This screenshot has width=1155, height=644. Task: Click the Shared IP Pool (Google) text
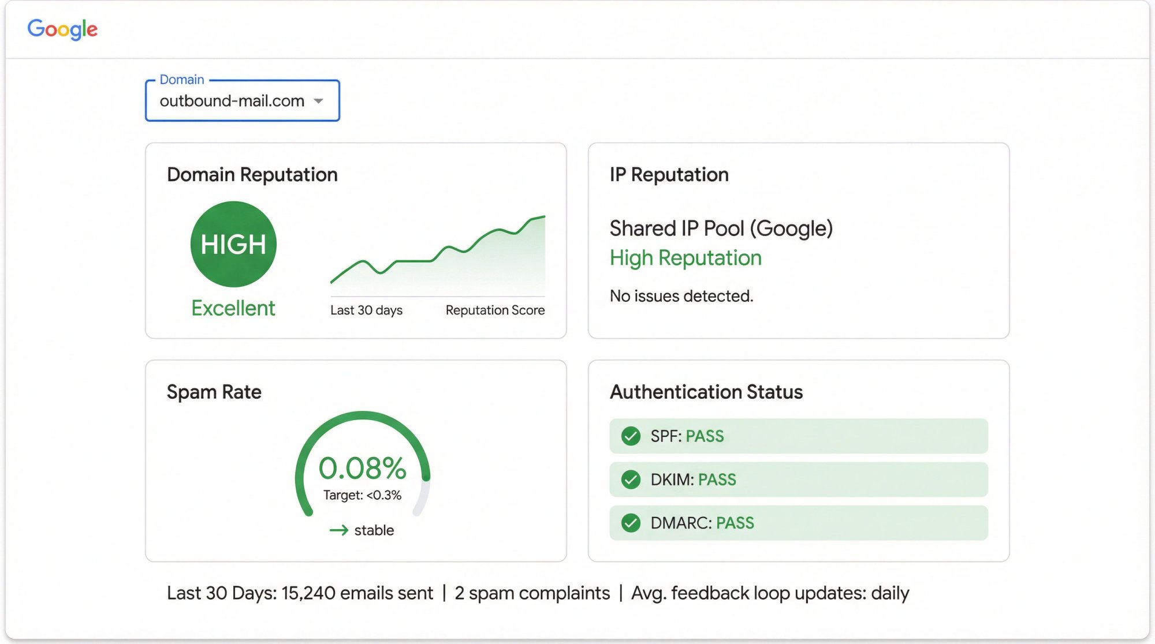point(721,228)
